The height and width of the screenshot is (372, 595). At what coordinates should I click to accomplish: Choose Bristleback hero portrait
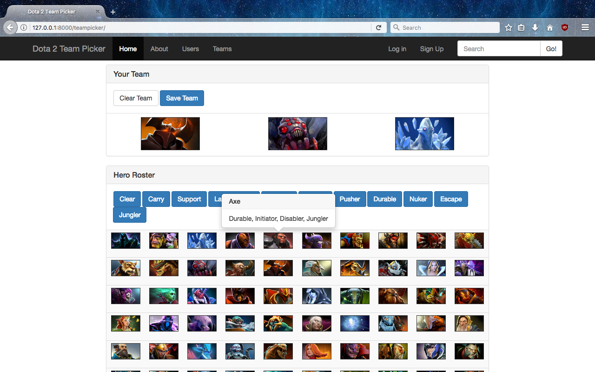(164, 268)
